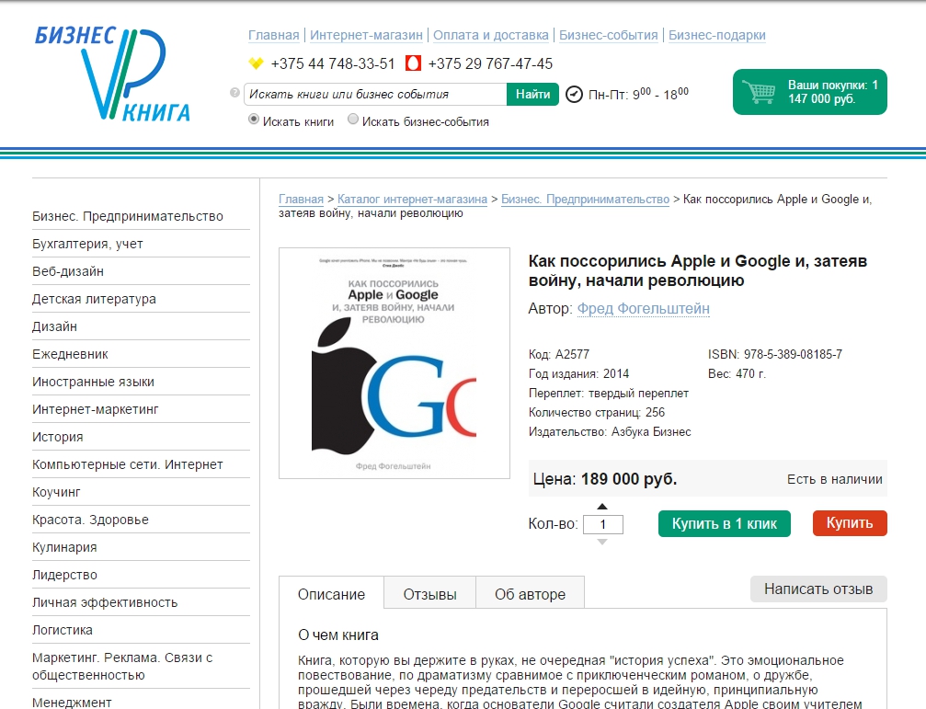
Task: Open the История category
Action: tap(57, 437)
